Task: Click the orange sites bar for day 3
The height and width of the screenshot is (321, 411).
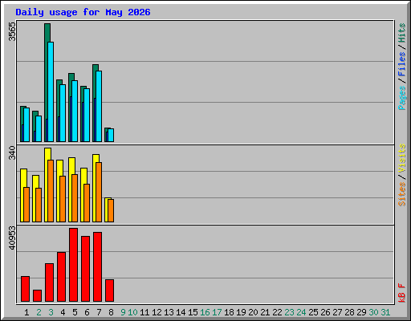Action: pos(51,191)
